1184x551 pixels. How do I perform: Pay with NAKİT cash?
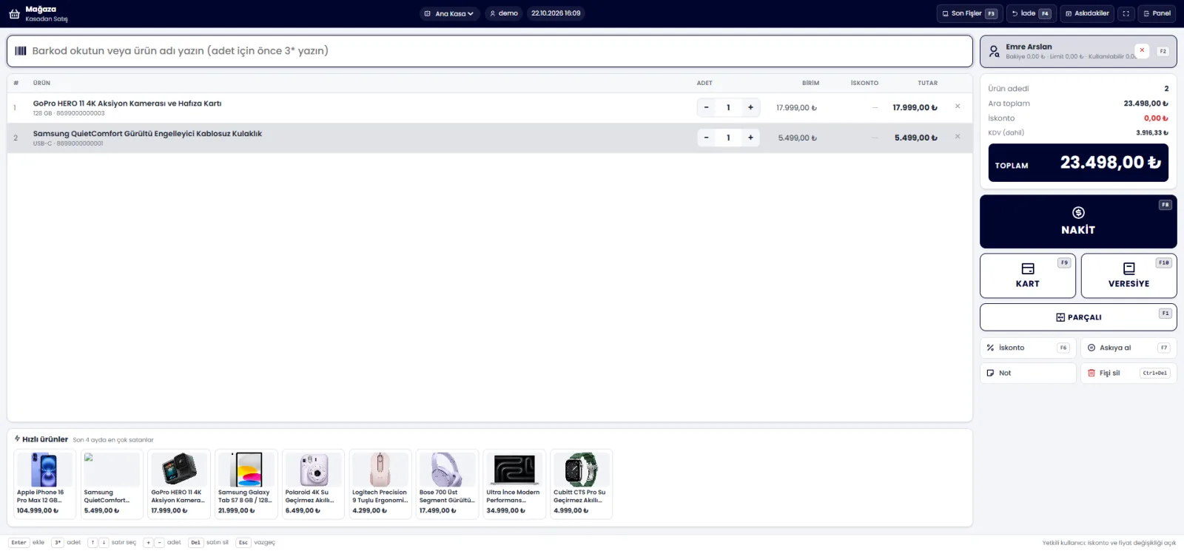[x=1078, y=221]
